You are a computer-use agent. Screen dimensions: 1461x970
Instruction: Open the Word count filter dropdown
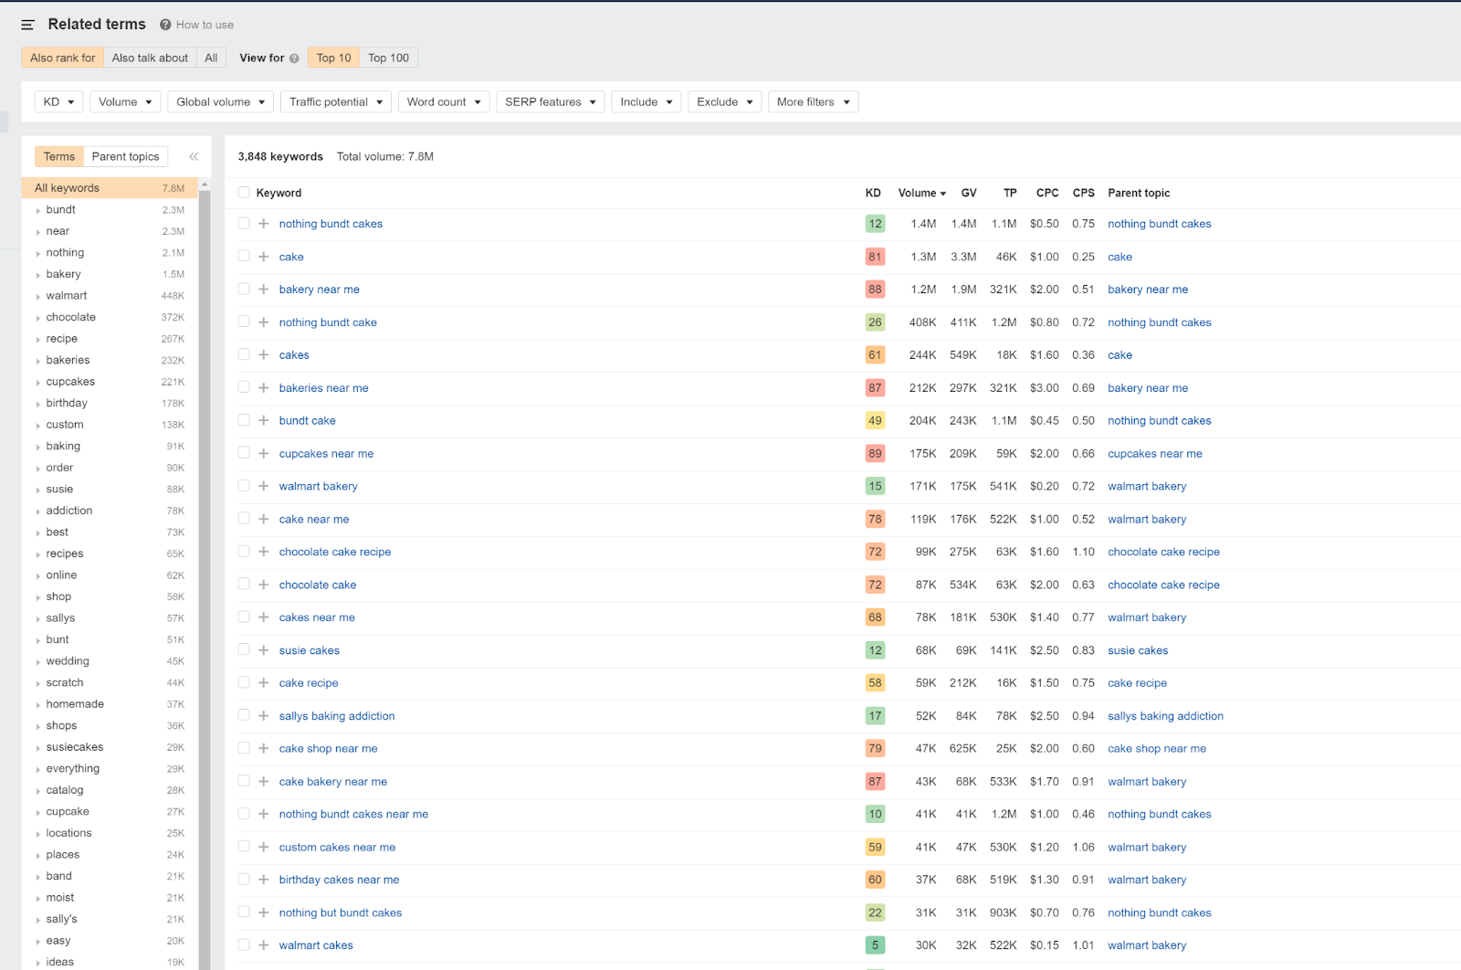pos(444,102)
